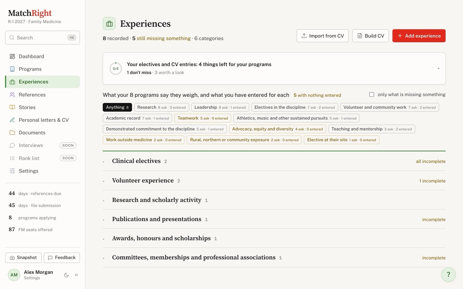
Task: Click the Personal letters pen icon
Action: click(x=12, y=120)
